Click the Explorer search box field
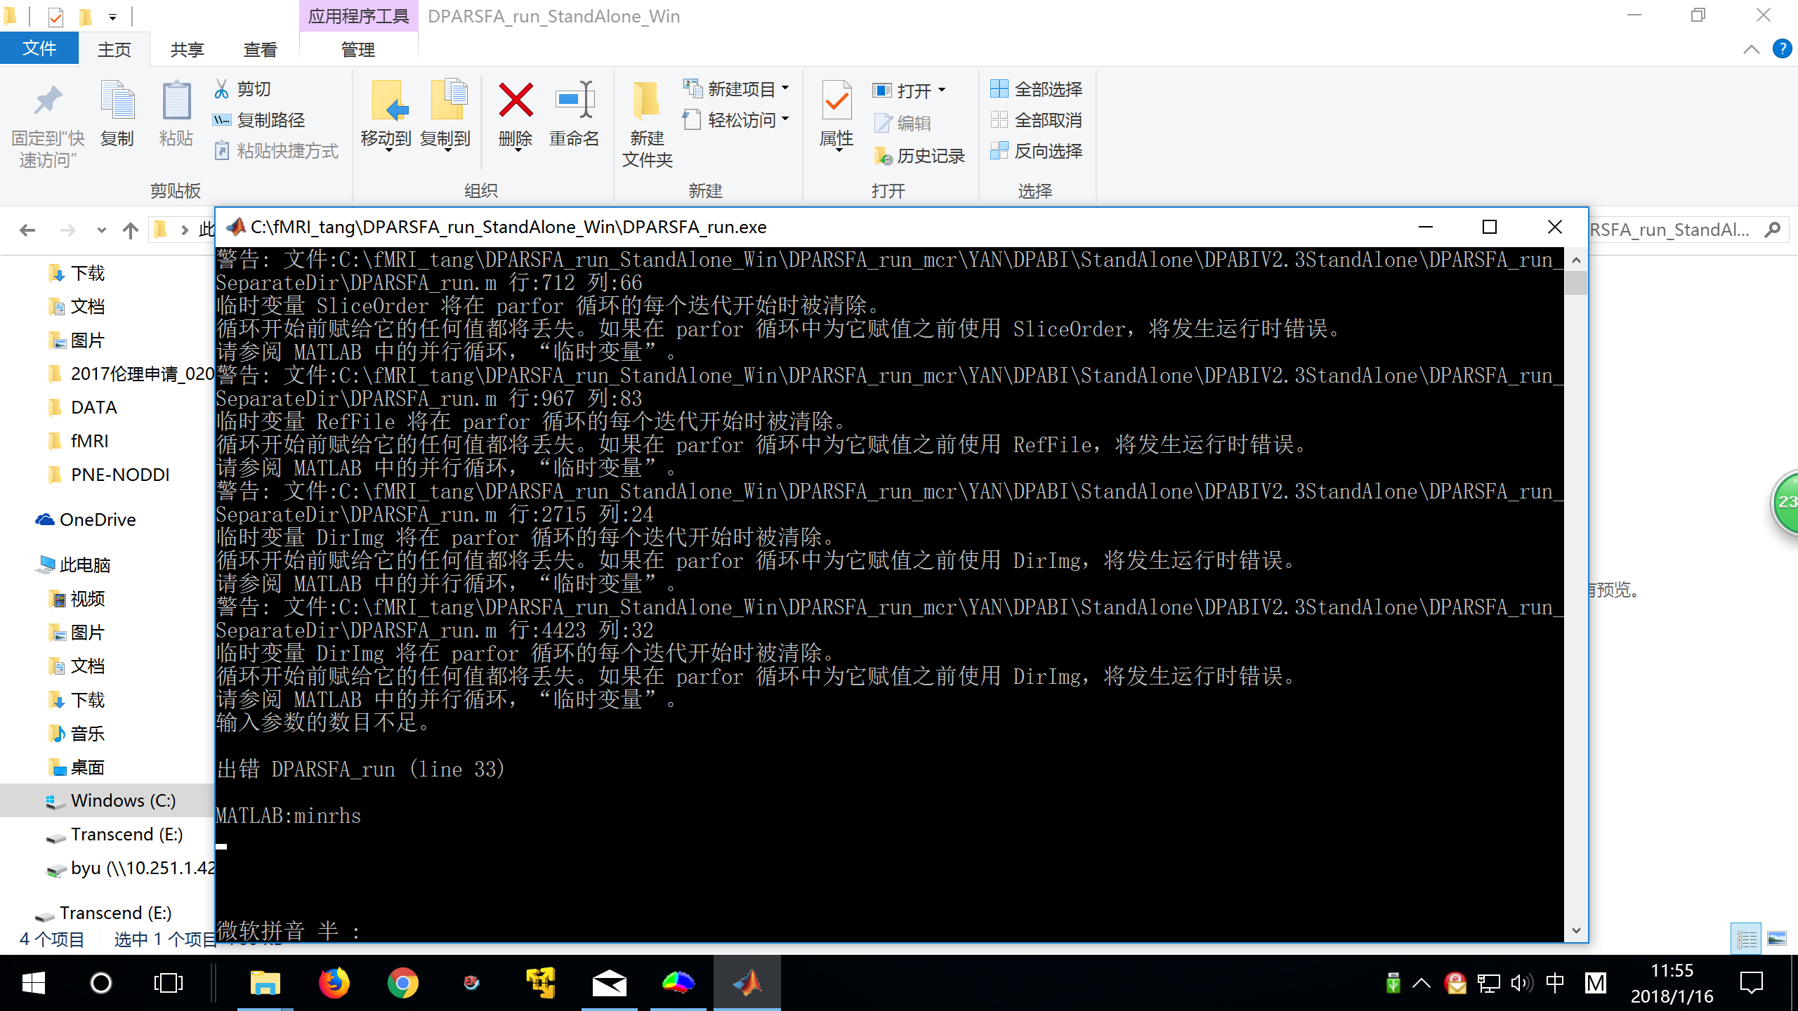 1687,230
